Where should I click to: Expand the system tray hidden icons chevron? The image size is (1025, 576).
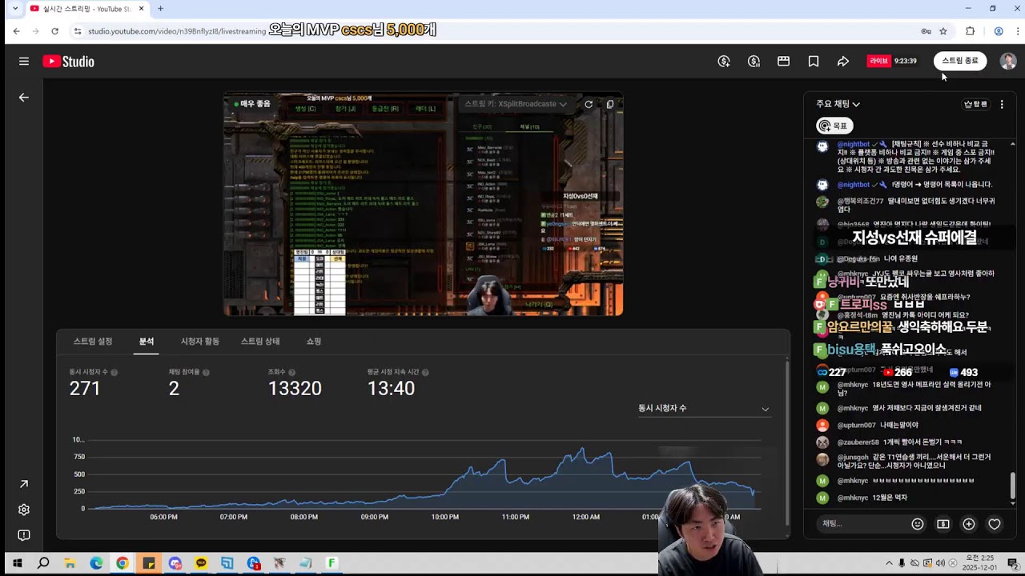tap(889, 563)
